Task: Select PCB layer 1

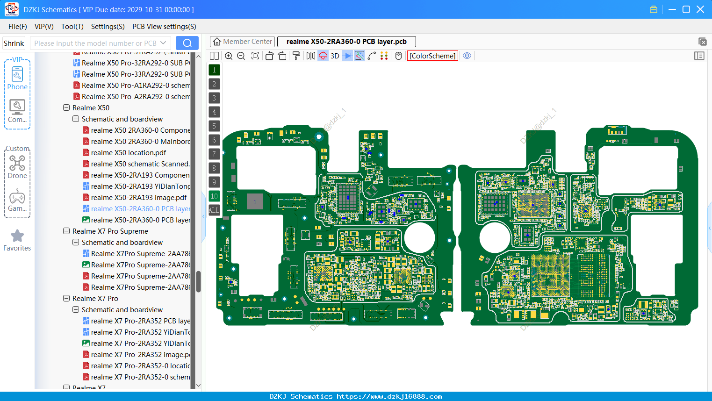Action: (214, 70)
